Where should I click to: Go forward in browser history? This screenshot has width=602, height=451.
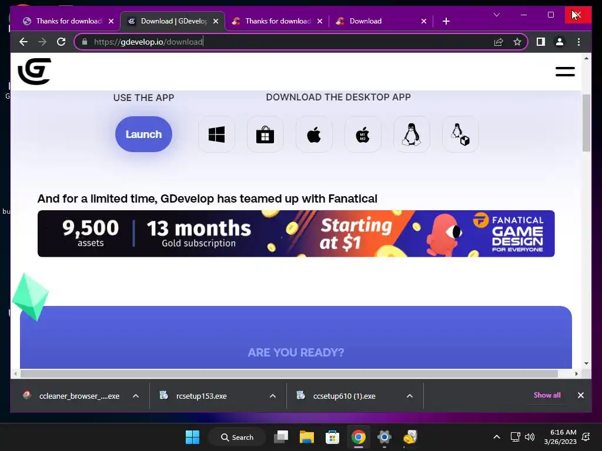pos(42,42)
